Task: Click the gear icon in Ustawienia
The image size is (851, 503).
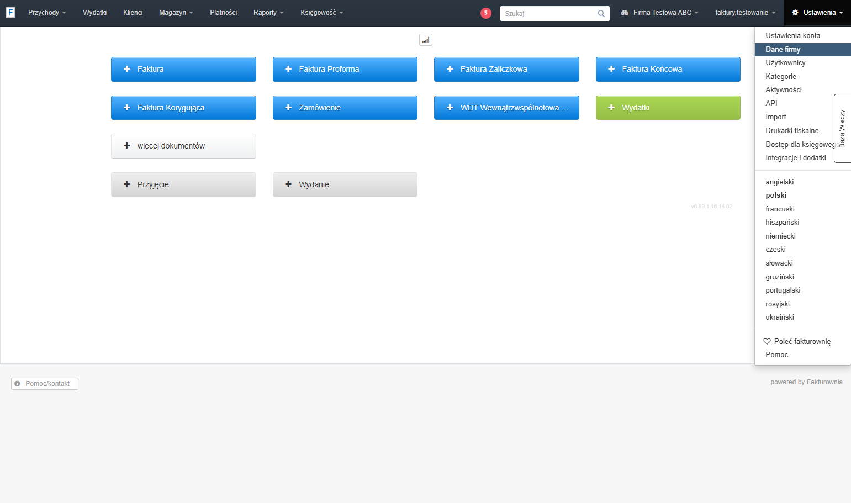Action: [795, 13]
